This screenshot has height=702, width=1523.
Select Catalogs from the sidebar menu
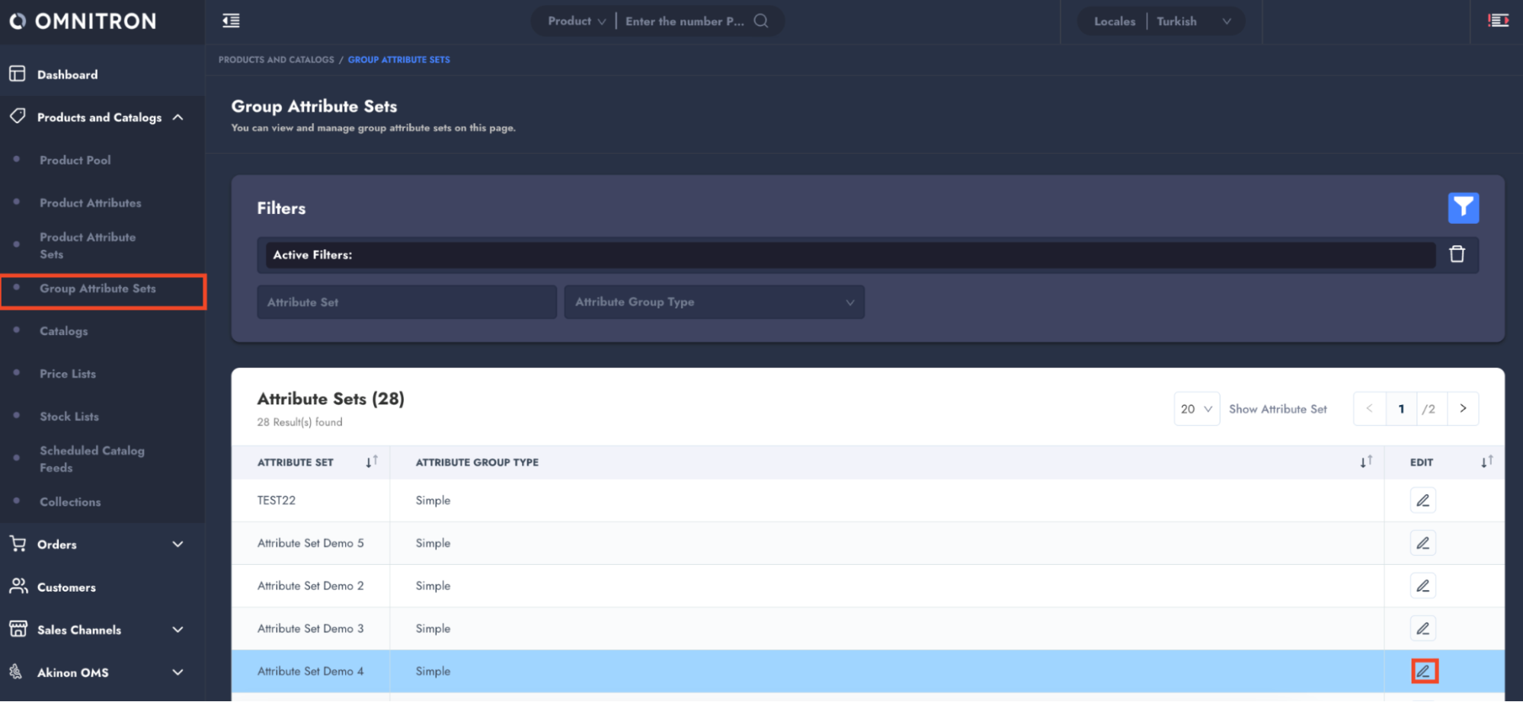tap(64, 331)
